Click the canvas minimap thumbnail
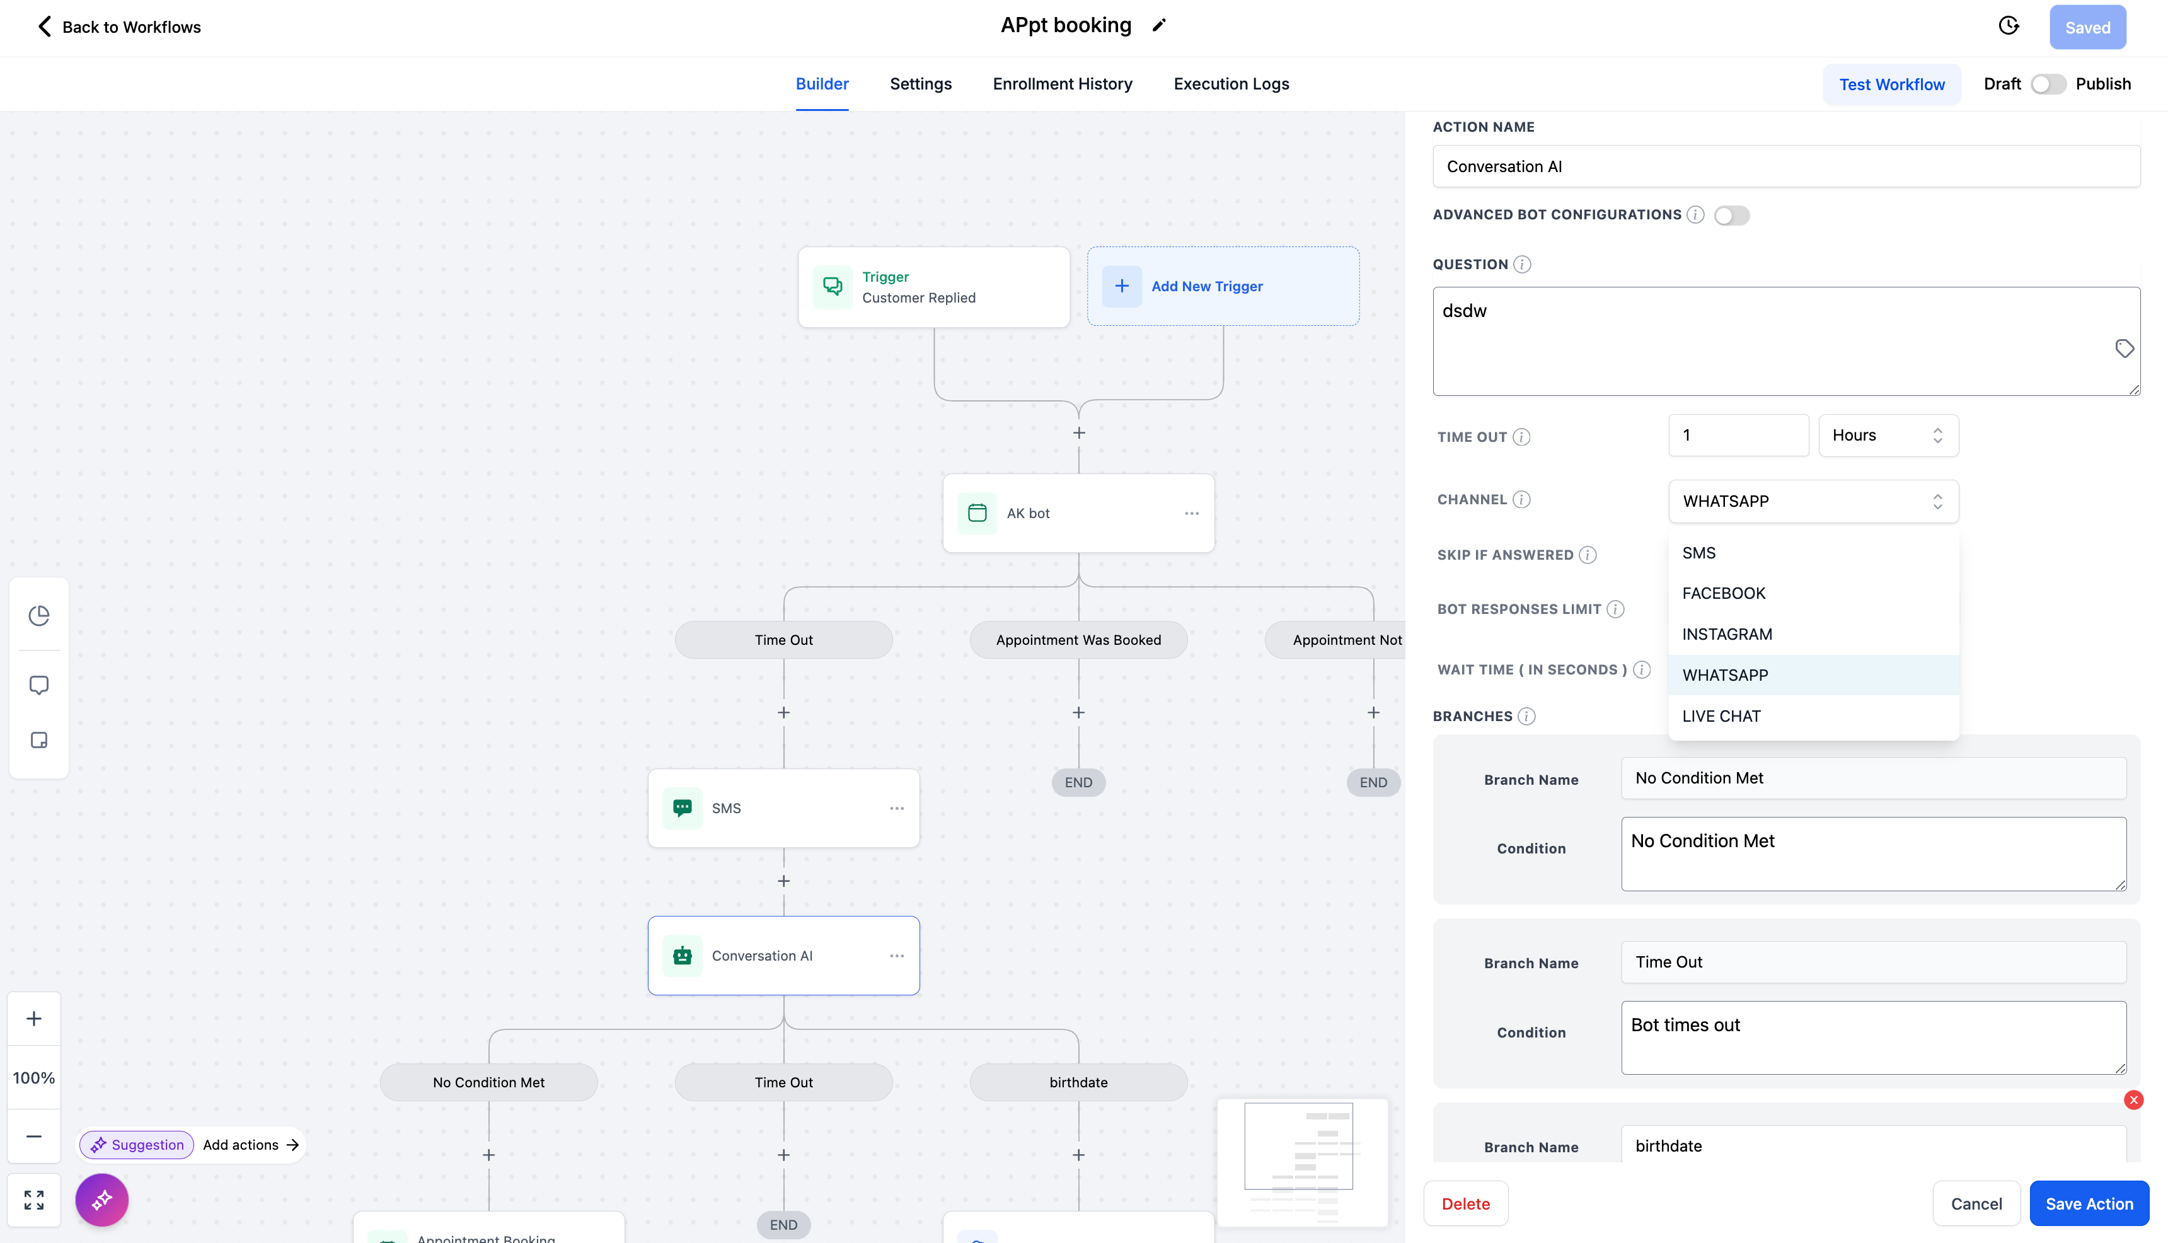This screenshot has width=2168, height=1243. pyautogui.click(x=1301, y=1162)
